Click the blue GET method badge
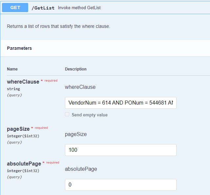 (15, 8)
